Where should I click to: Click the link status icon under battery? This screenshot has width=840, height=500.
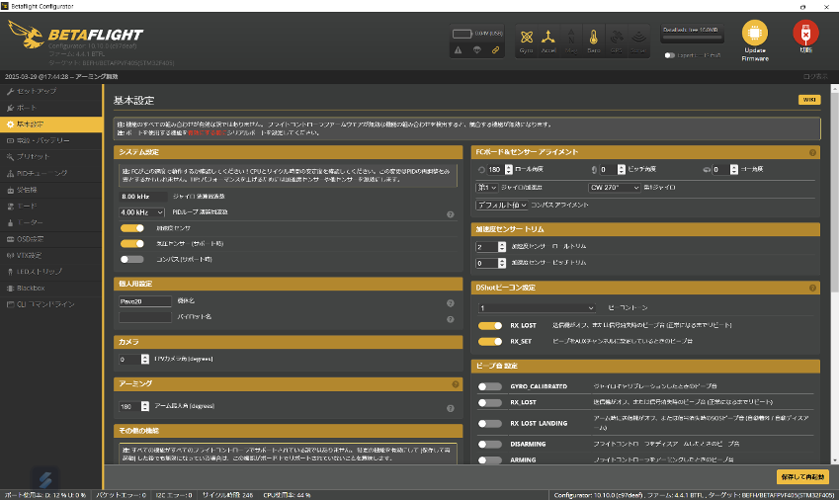(x=496, y=49)
